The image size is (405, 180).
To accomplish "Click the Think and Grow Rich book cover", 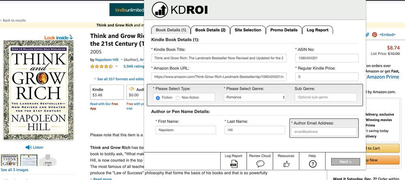I will point(38,90).
